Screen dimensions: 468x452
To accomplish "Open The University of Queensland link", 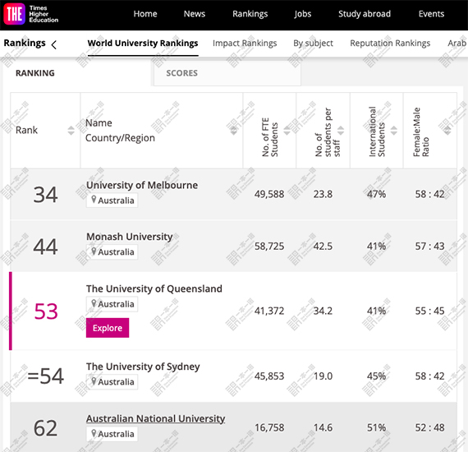I will pyautogui.click(x=154, y=289).
